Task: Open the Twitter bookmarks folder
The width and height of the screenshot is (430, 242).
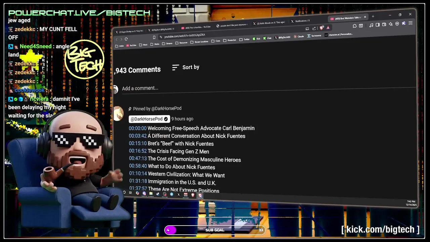Action: pyautogui.click(x=244, y=39)
